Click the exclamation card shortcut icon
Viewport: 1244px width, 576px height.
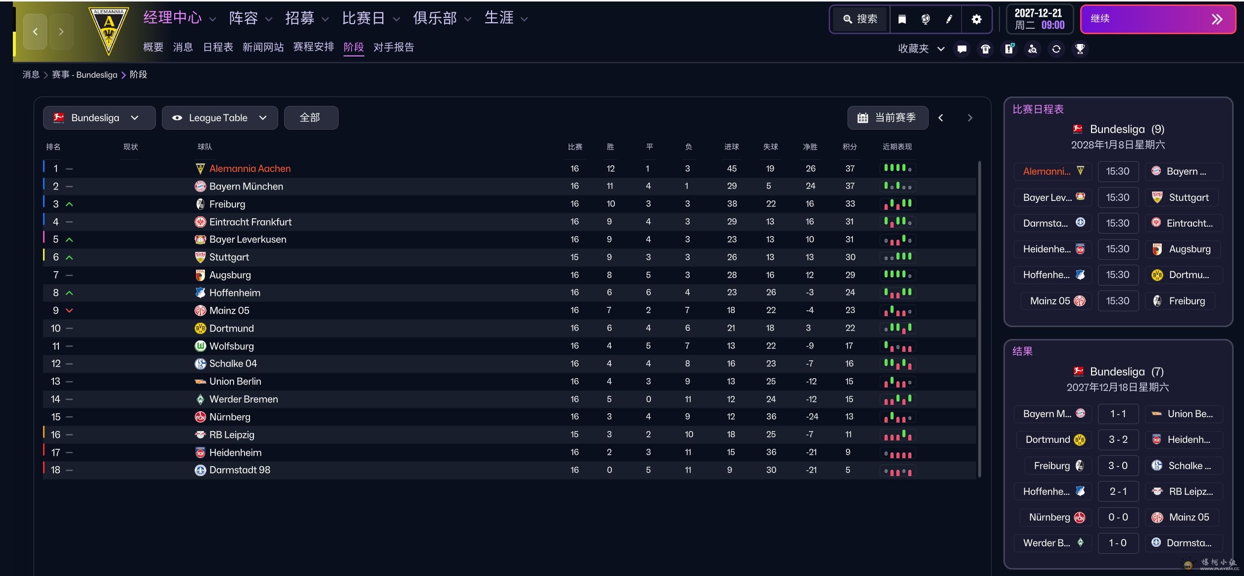pyautogui.click(x=1009, y=49)
